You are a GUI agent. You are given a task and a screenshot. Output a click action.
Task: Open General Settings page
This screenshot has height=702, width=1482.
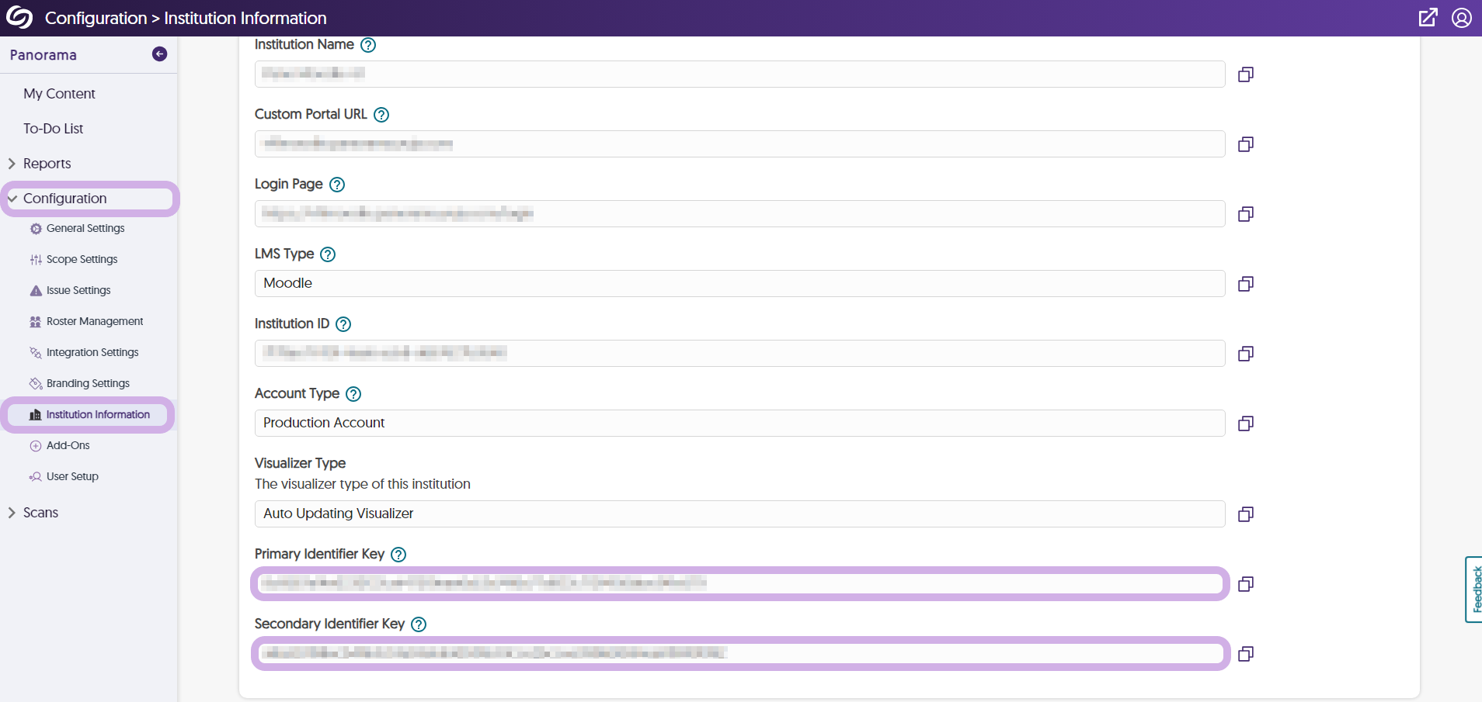coord(85,229)
